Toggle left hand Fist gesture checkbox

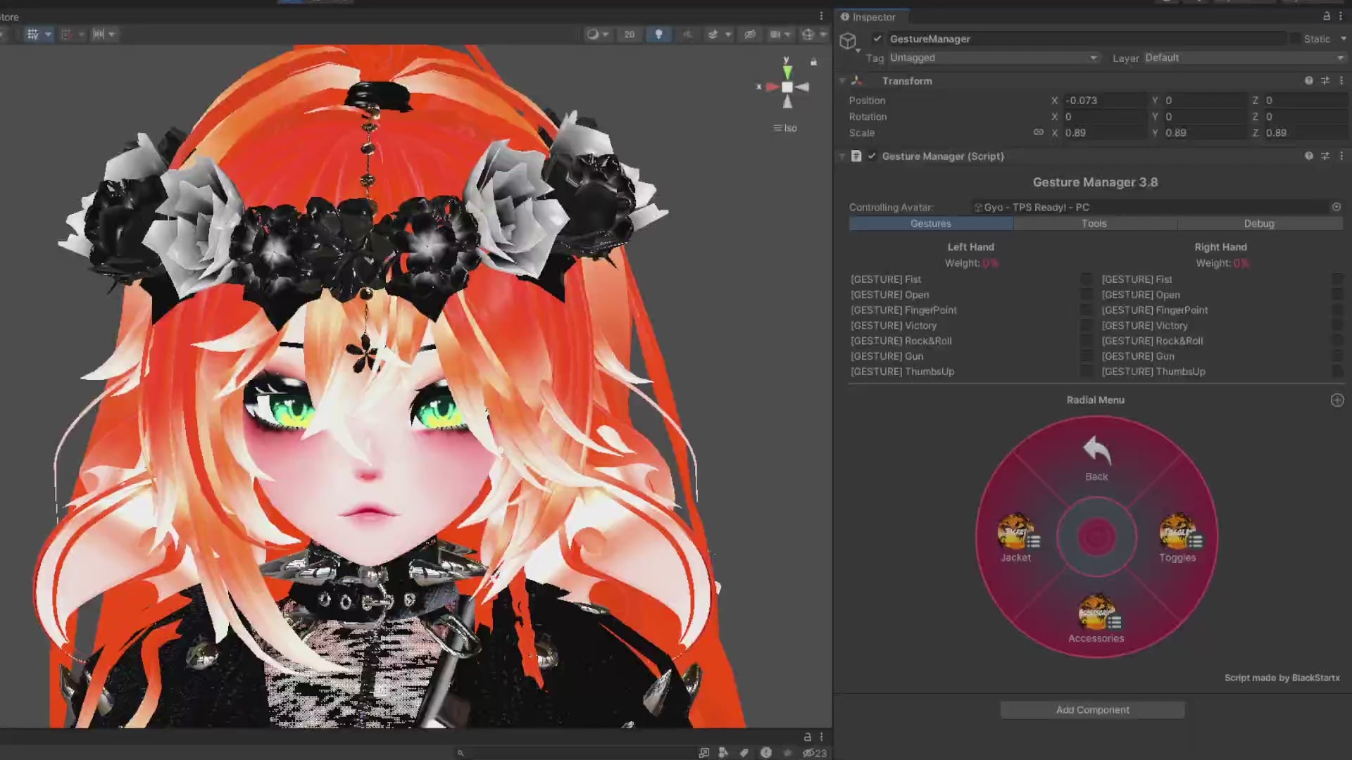1087,279
